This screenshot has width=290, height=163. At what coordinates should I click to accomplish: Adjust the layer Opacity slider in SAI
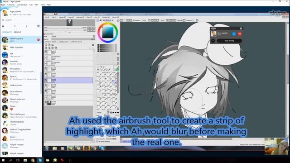(x=73, y=39)
